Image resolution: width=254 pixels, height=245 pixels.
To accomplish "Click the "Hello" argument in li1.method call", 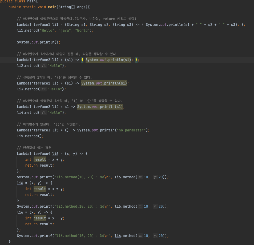I will pos(47,30).
